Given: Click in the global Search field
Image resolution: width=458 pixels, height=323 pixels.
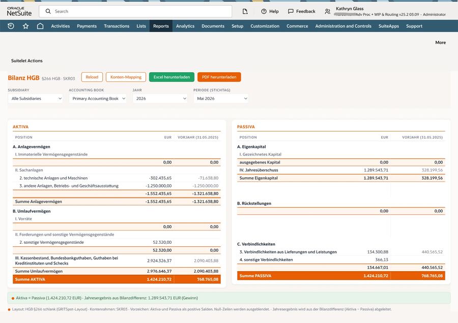Looking at the screenshot, I should point(135,11).
